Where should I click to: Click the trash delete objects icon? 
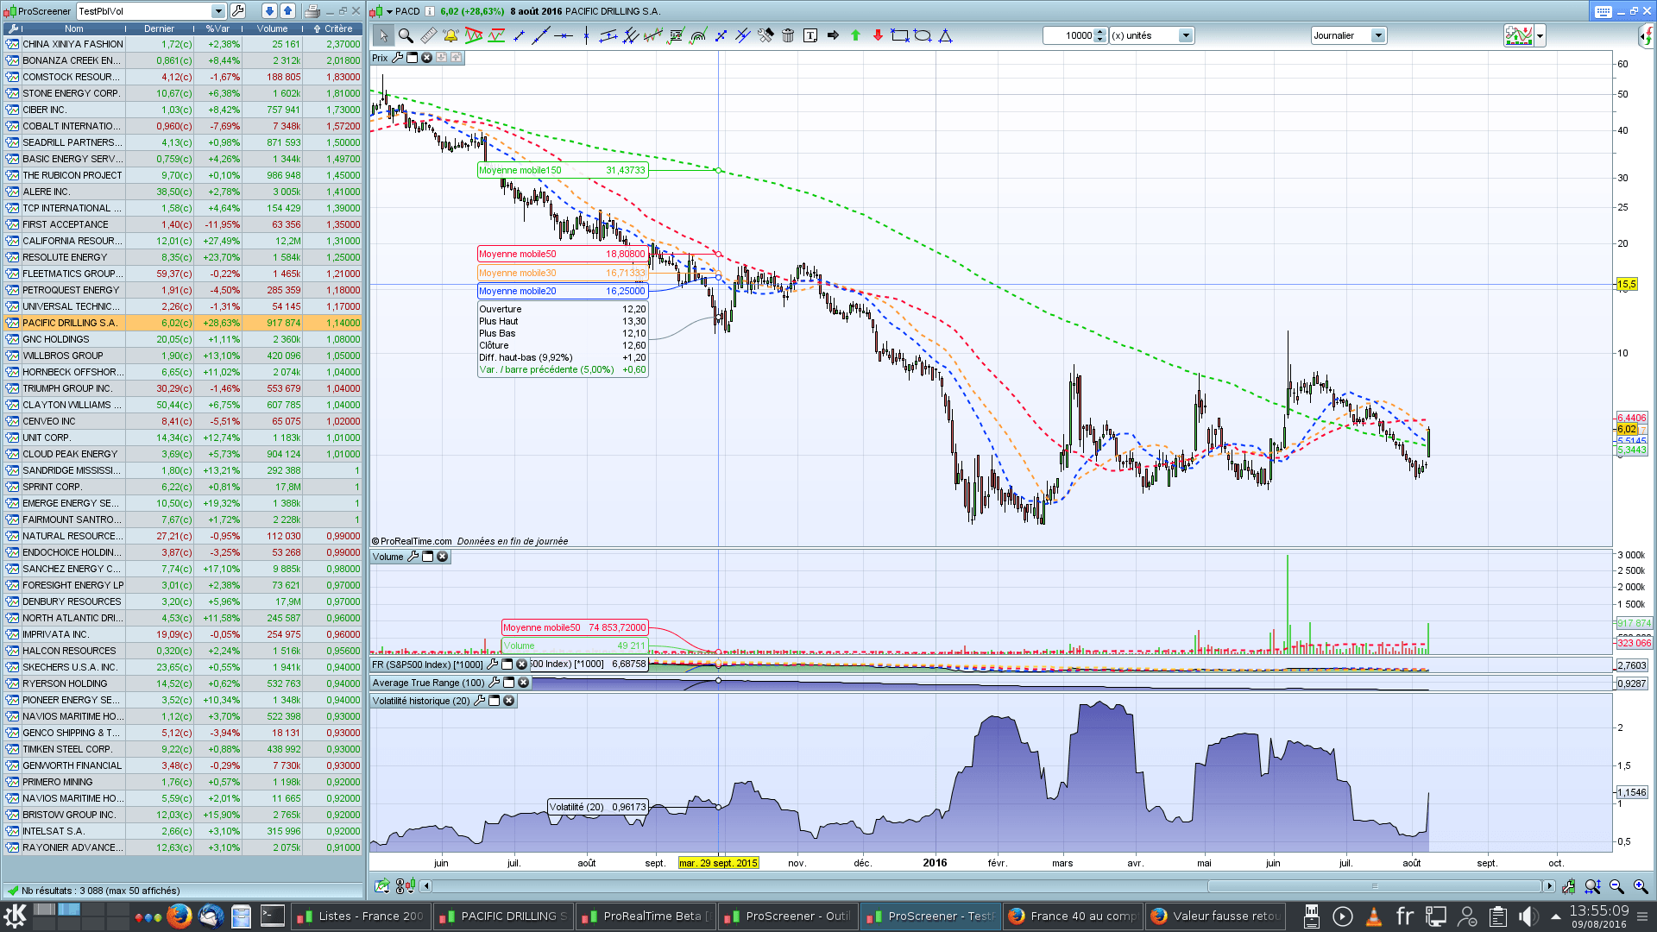pyautogui.click(x=788, y=35)
